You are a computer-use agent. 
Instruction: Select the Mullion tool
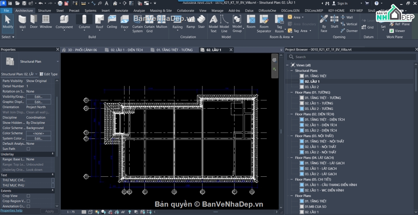(162, 22)
